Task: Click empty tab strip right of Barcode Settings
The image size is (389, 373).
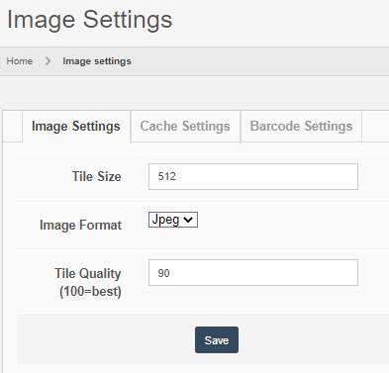Action: point(375,127)
